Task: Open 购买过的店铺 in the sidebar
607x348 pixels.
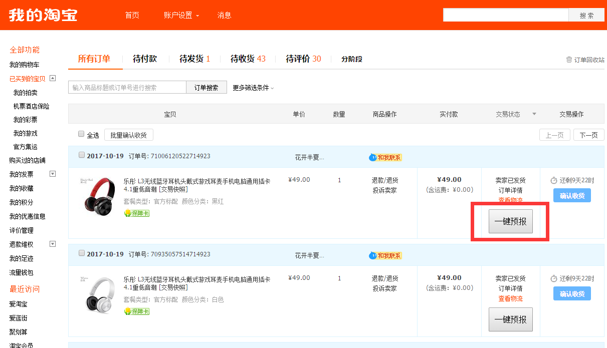Action: point(28,160)
